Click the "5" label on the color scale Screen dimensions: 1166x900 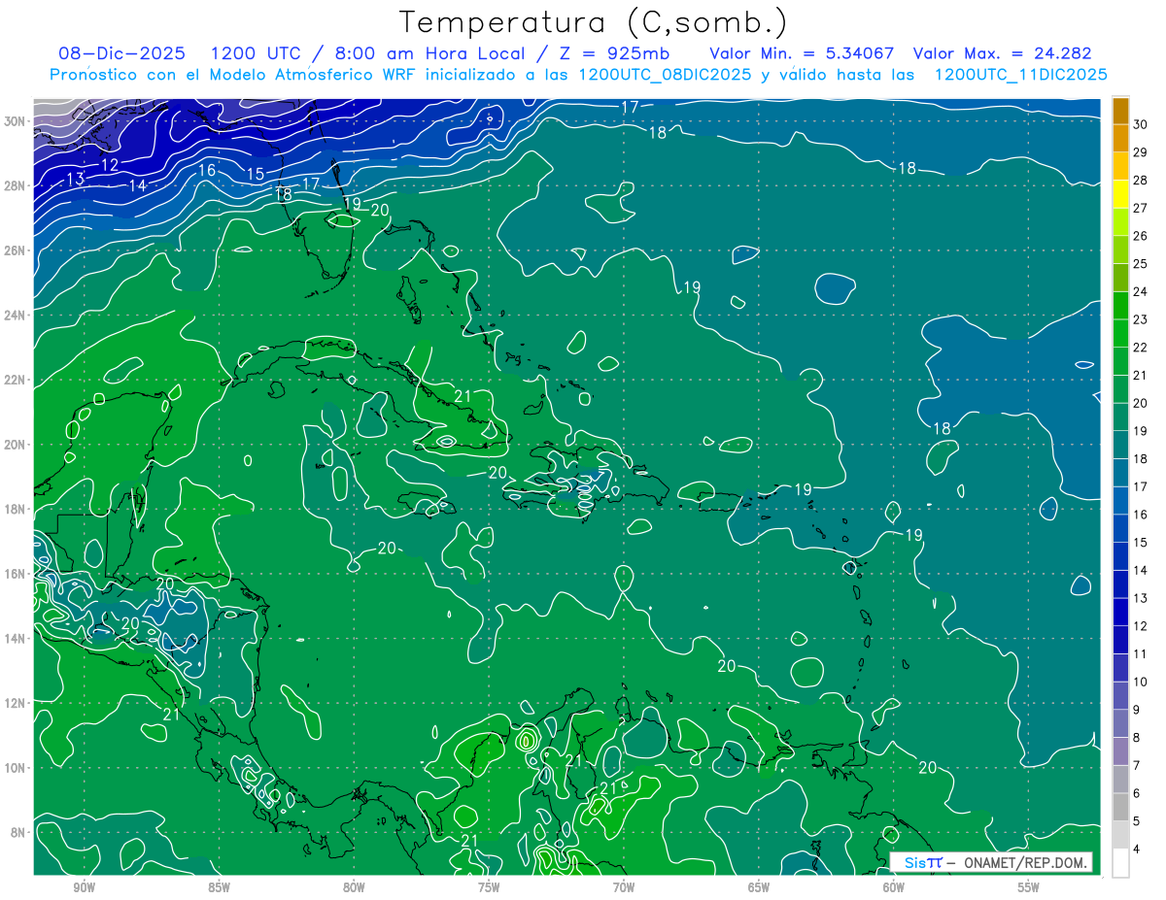pyautogui.click(x=1138, y=822)
